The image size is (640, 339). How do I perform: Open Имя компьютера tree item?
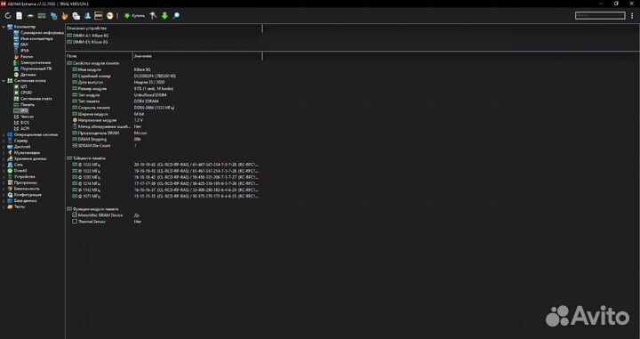pyautogui.click(x=36, y=39)
